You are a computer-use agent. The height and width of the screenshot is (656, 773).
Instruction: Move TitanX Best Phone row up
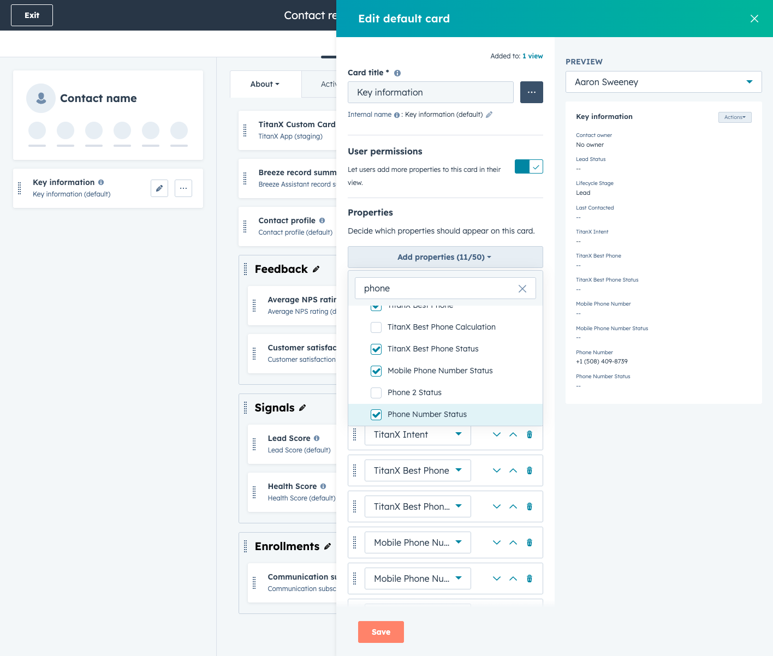[513, 470]
